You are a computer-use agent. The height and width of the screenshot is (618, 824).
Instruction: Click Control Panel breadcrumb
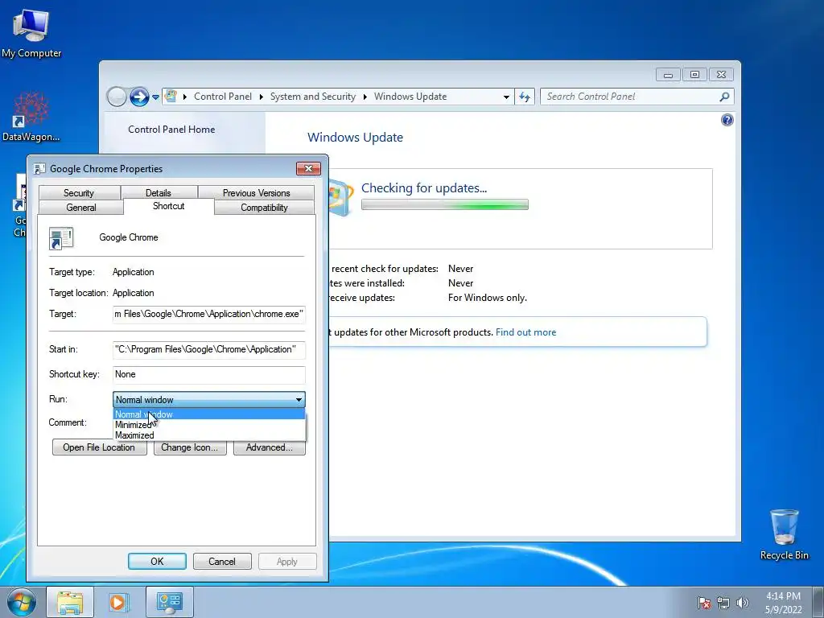(223, 97)
